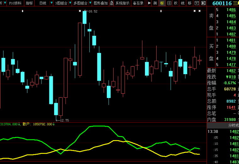Select the 测 measurement tool

(x=155, y=3)
